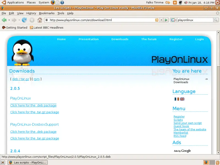
Task: Open Send your own script link
Action: point(188,123)
